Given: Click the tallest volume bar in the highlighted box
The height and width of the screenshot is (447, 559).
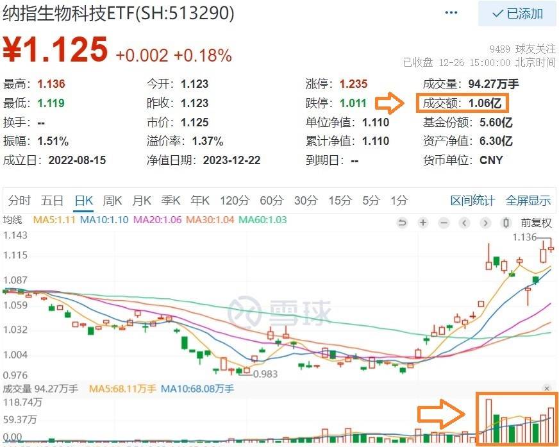Looking at the screenshot, I should click(488, 421).
